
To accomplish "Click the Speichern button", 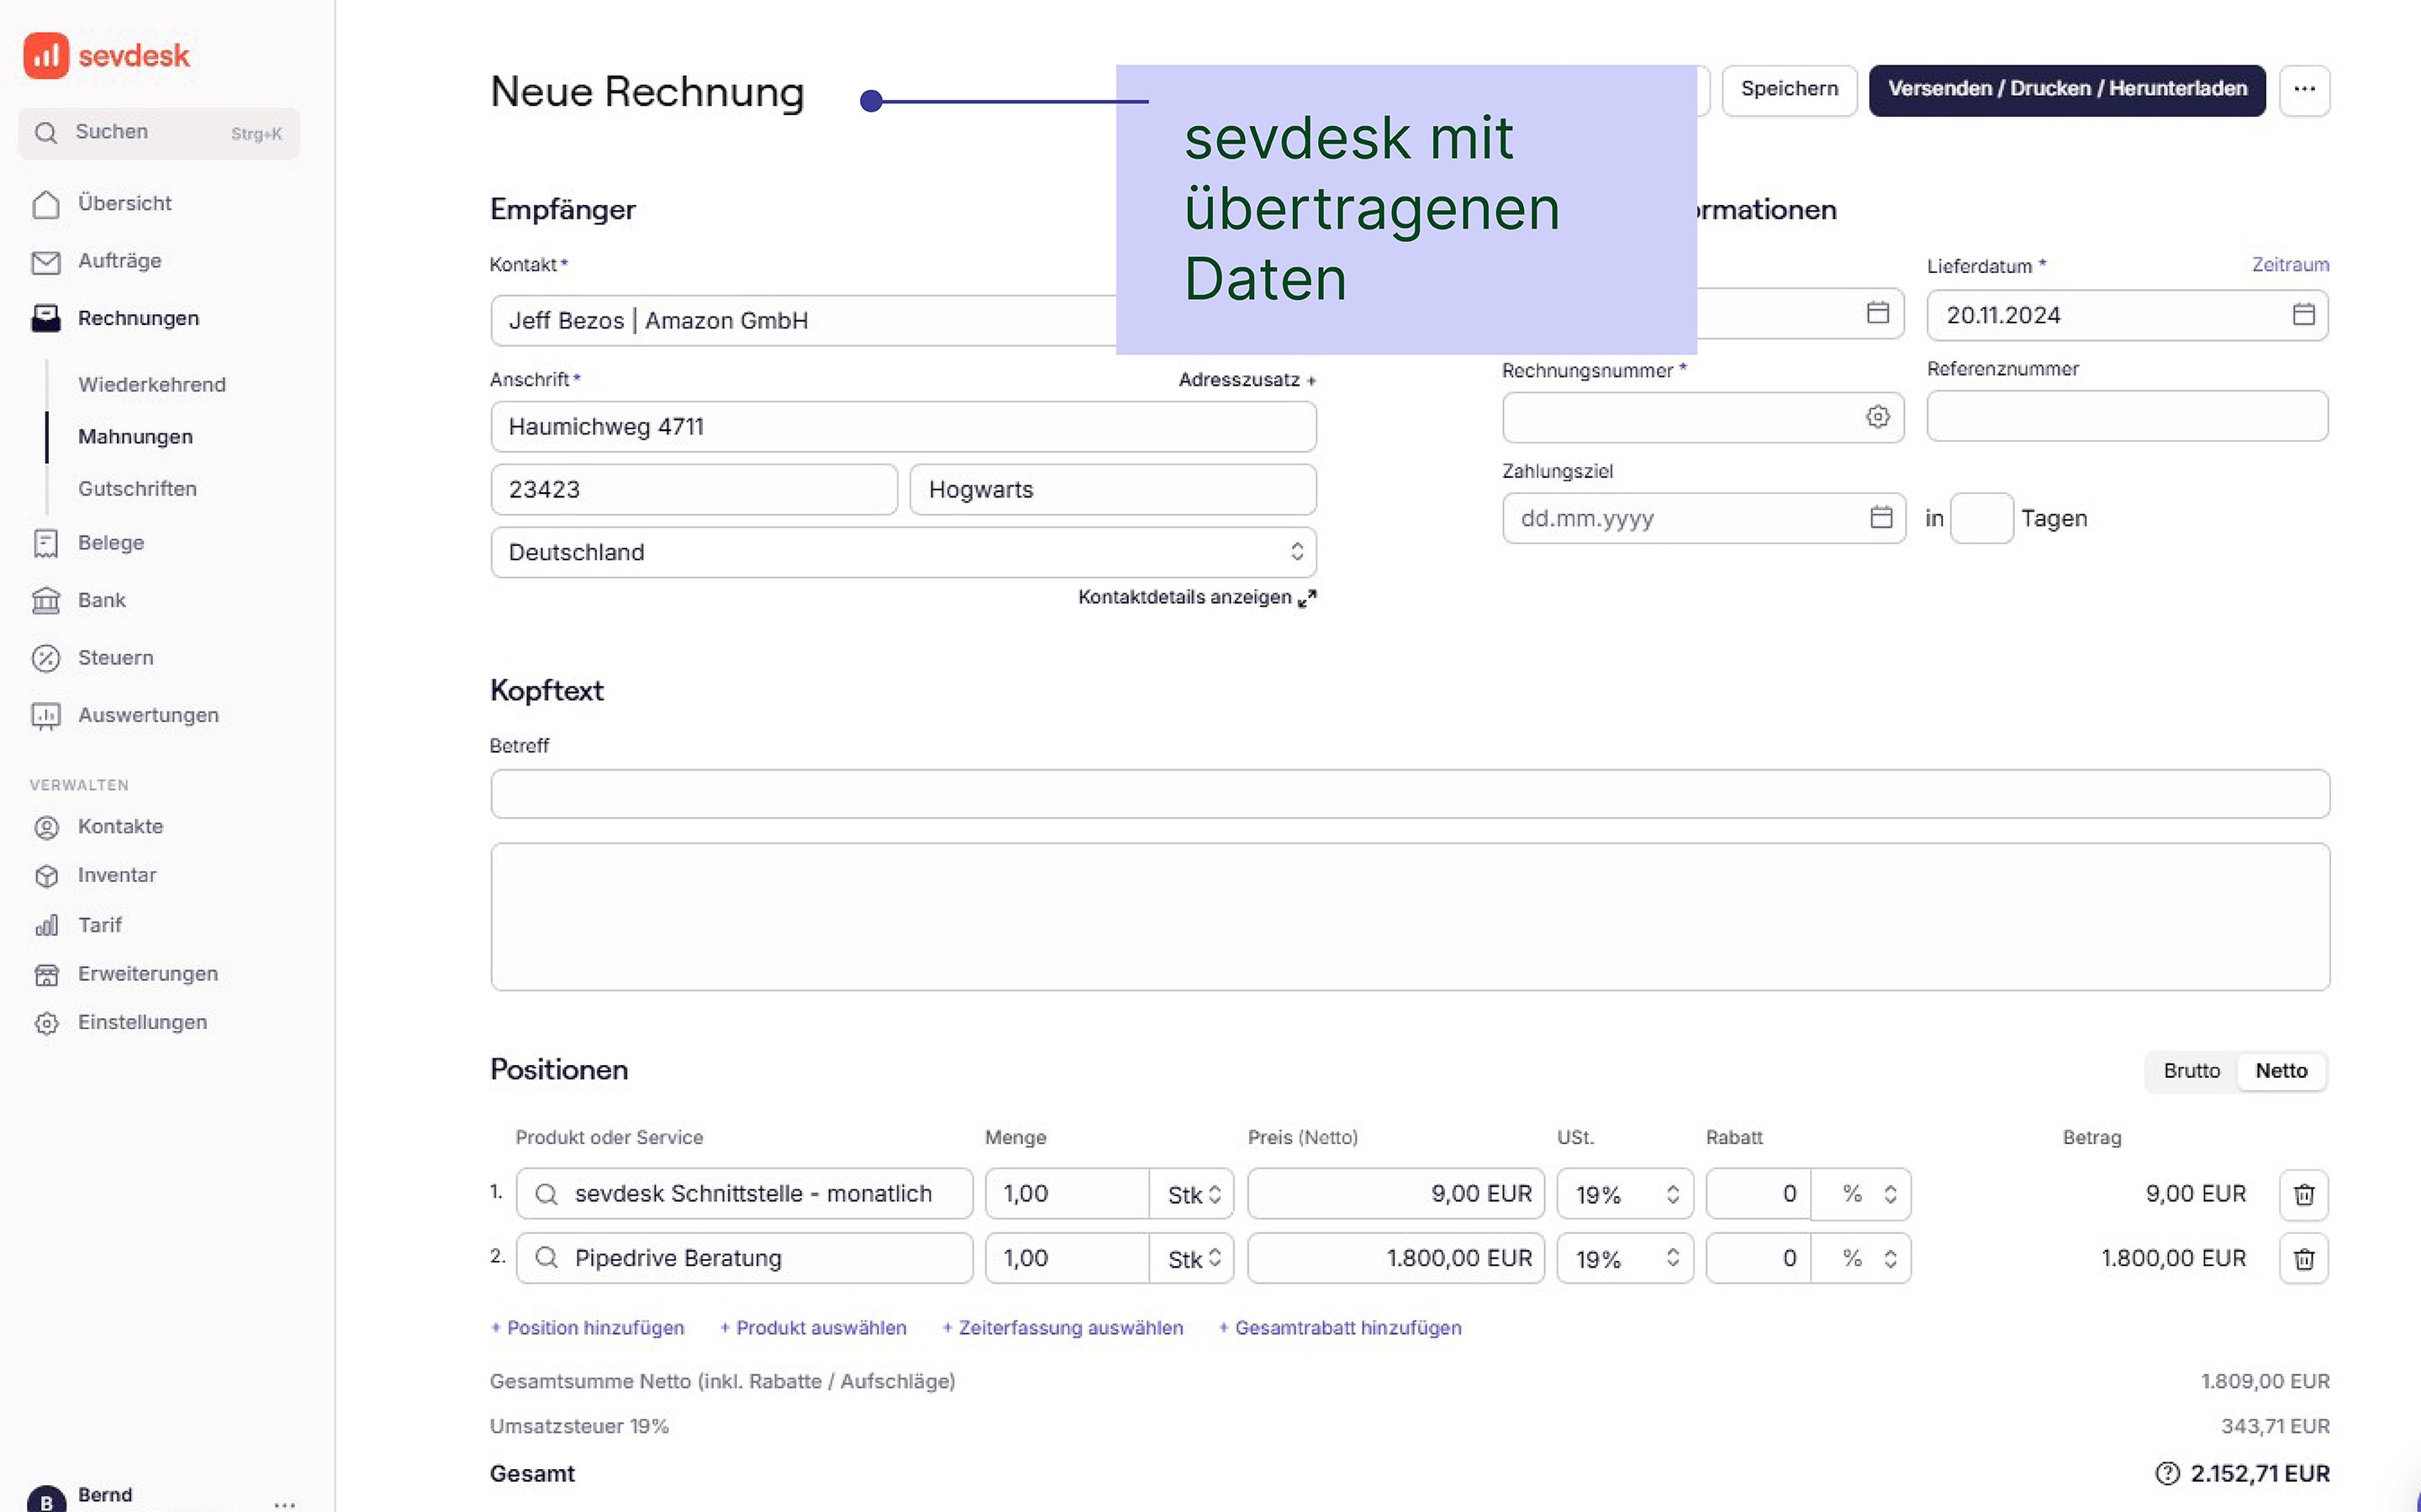I will [1790, 89].
